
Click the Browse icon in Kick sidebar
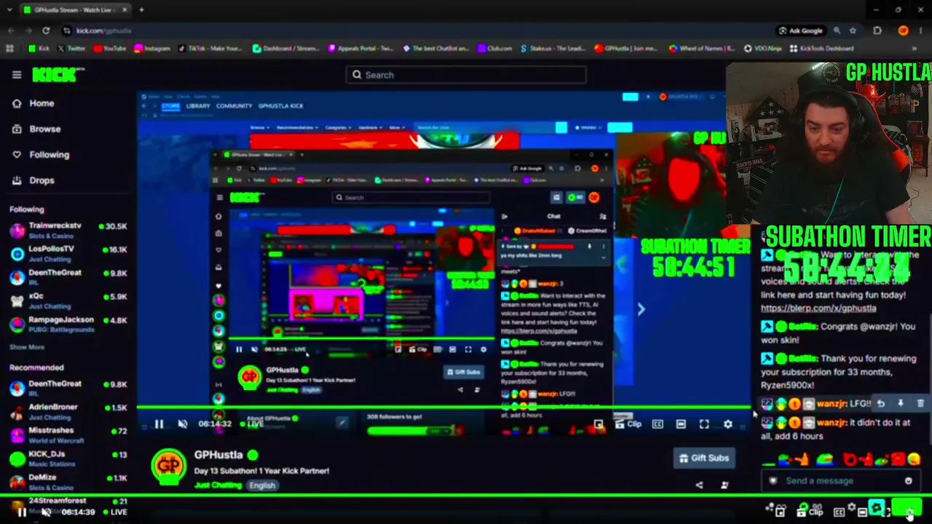coord(17,129)
